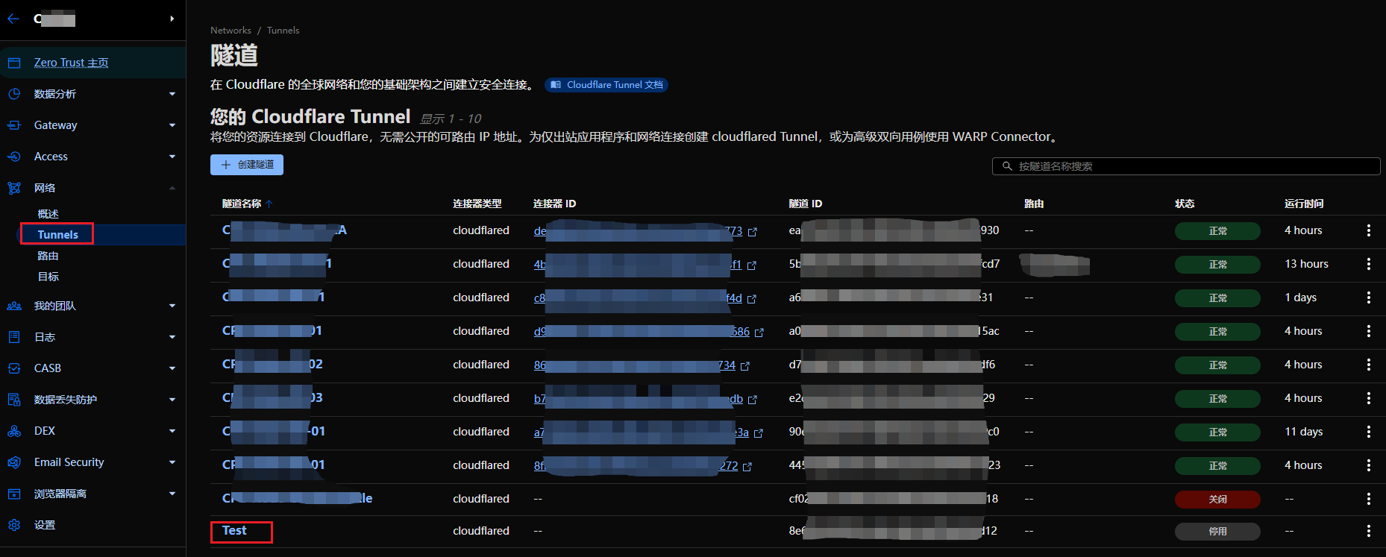Expand the 数据分析 menu chevron
Image resolution: width=1386 pixels, height=557 pixels.
[172, 94]
